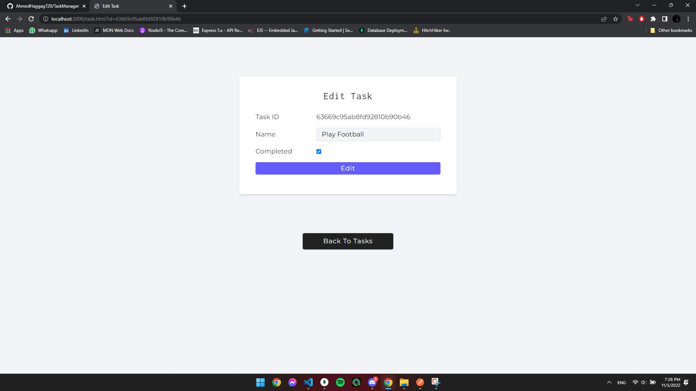Open Apps bookmark shortcut
Screen dimensions: 696x391
(x=14, y=30)
